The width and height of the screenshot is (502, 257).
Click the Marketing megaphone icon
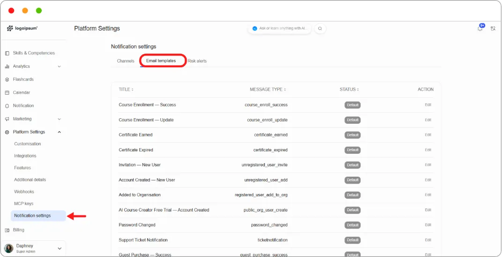pos(7,119)
